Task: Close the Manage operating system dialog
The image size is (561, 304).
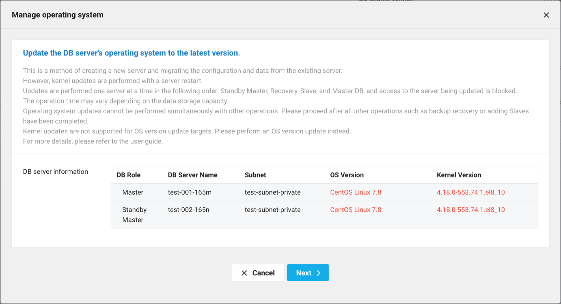Action: point(546,15)
